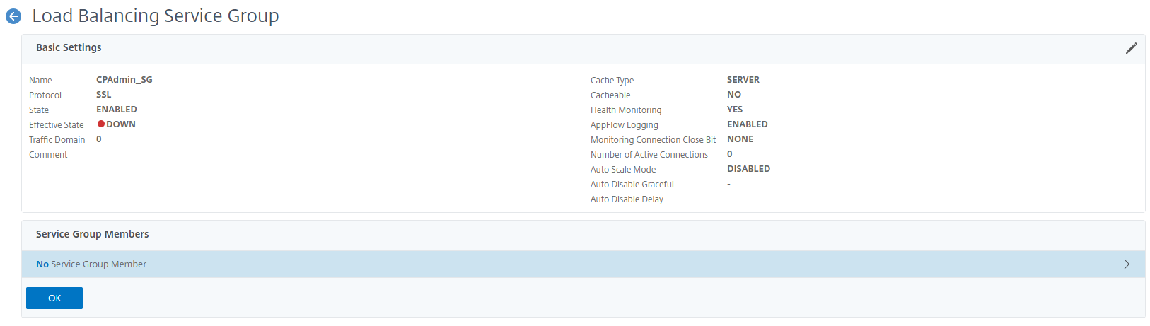Viewport: 1150px width, 326px height.
Task: Click the Service Group Members section header
Action: click(x=92, y=234)
